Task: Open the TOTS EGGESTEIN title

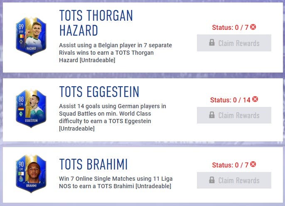Action: [x=99, y=92]
